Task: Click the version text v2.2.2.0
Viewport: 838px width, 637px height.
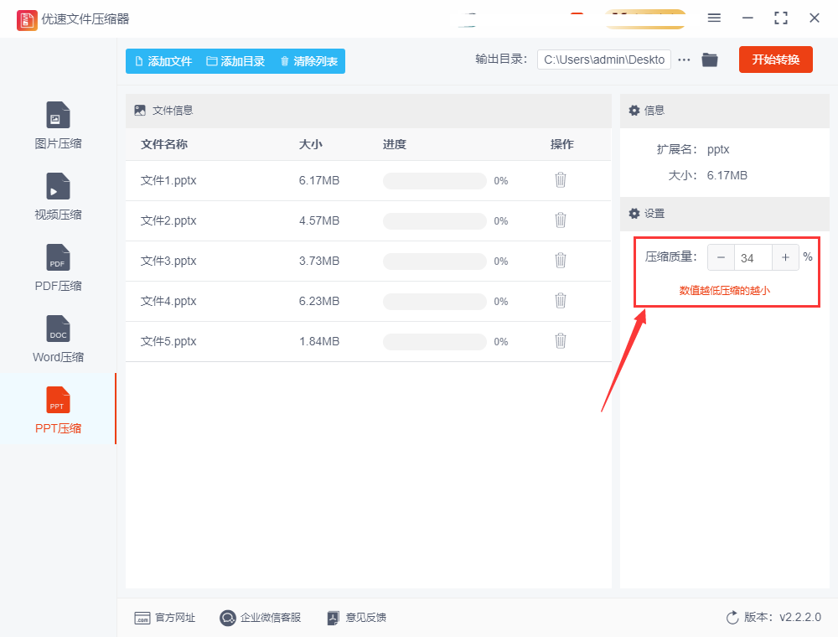Action: click(x=800, y=617)
